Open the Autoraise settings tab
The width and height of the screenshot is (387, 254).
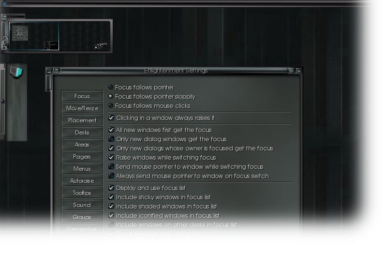[x=82, y=180]
